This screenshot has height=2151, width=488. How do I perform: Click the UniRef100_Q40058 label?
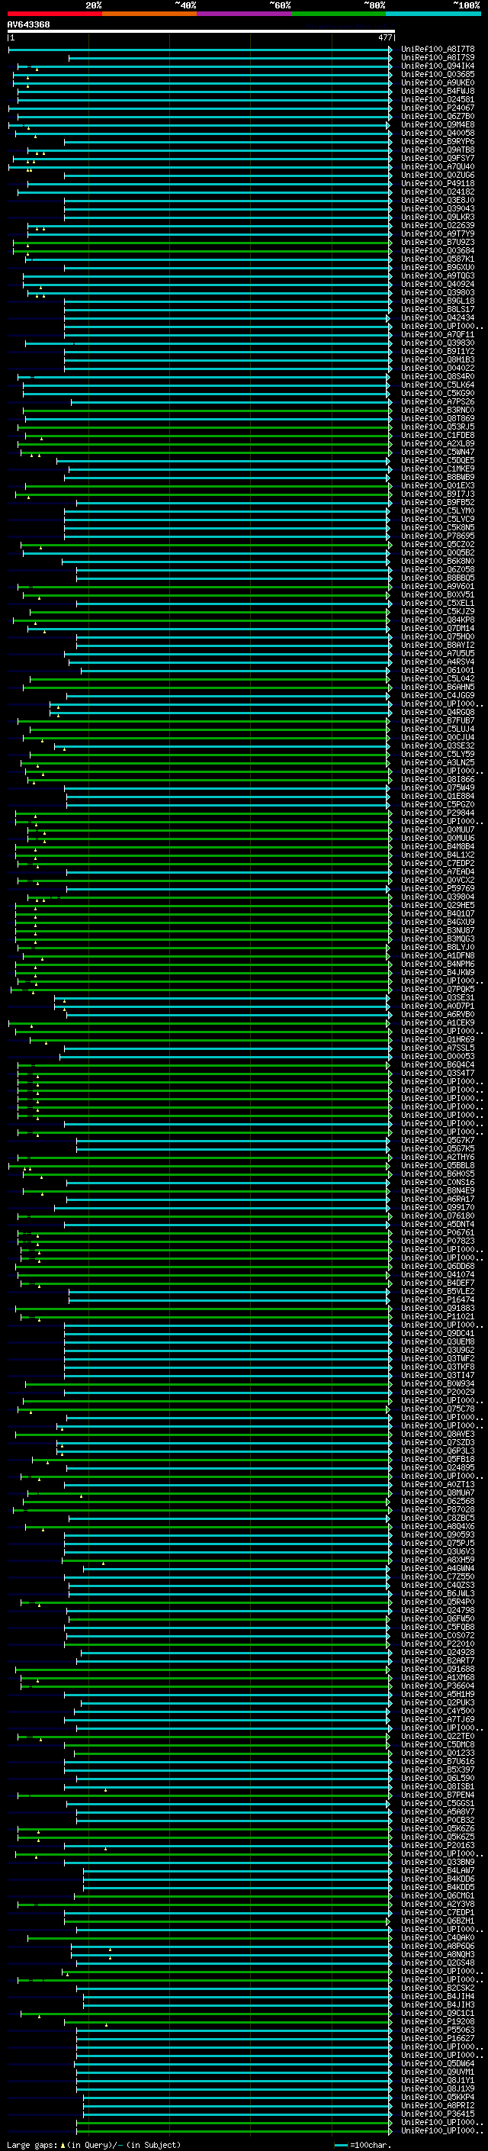438,133
